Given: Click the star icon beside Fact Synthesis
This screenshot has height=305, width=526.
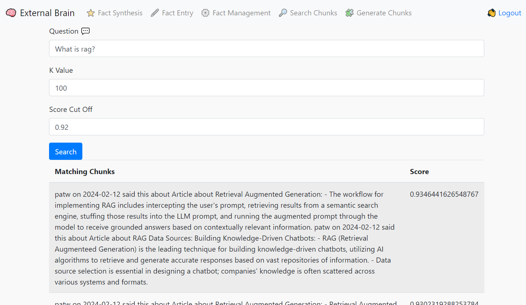Looking at the screenshot, I should [x=90, y=13].
